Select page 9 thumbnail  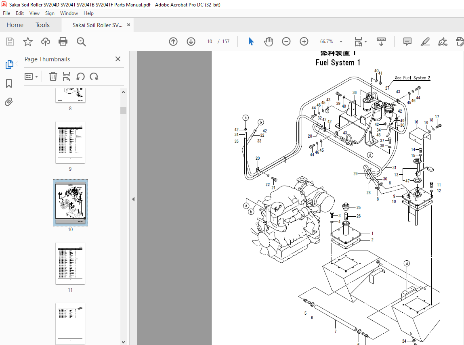(x=70, y=142)
